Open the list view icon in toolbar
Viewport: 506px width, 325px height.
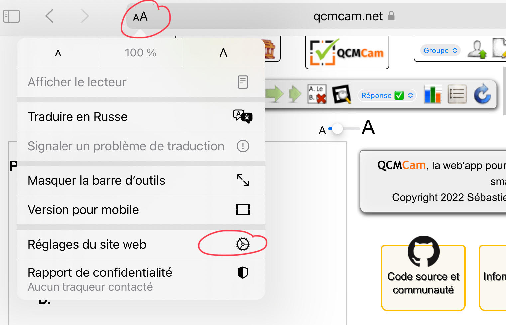click(x=457, y=94)
